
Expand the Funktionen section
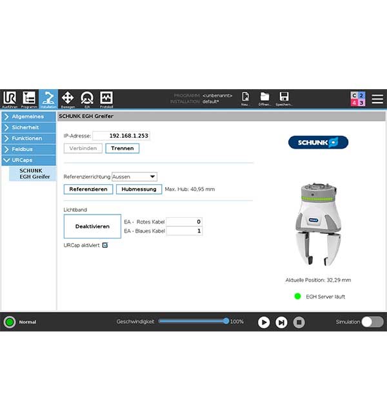click(29, 138)
